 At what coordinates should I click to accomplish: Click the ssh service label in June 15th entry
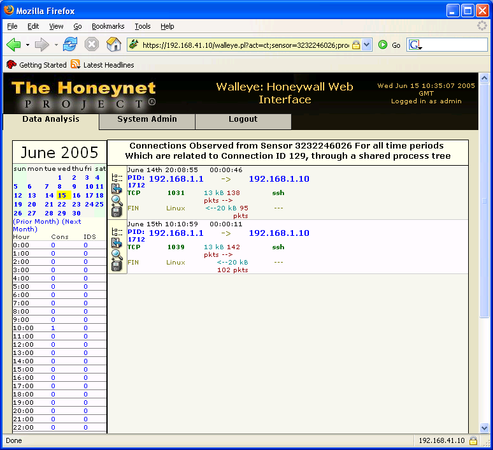tap(278, 247)
